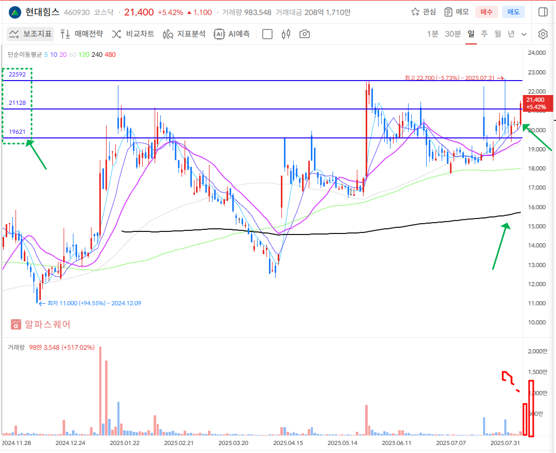Open chart settings gear icon
The width and height of the screenshot is (556, 453).
543,34
